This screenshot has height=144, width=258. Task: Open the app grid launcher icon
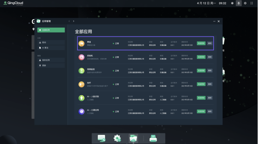[x=251, y=3]
